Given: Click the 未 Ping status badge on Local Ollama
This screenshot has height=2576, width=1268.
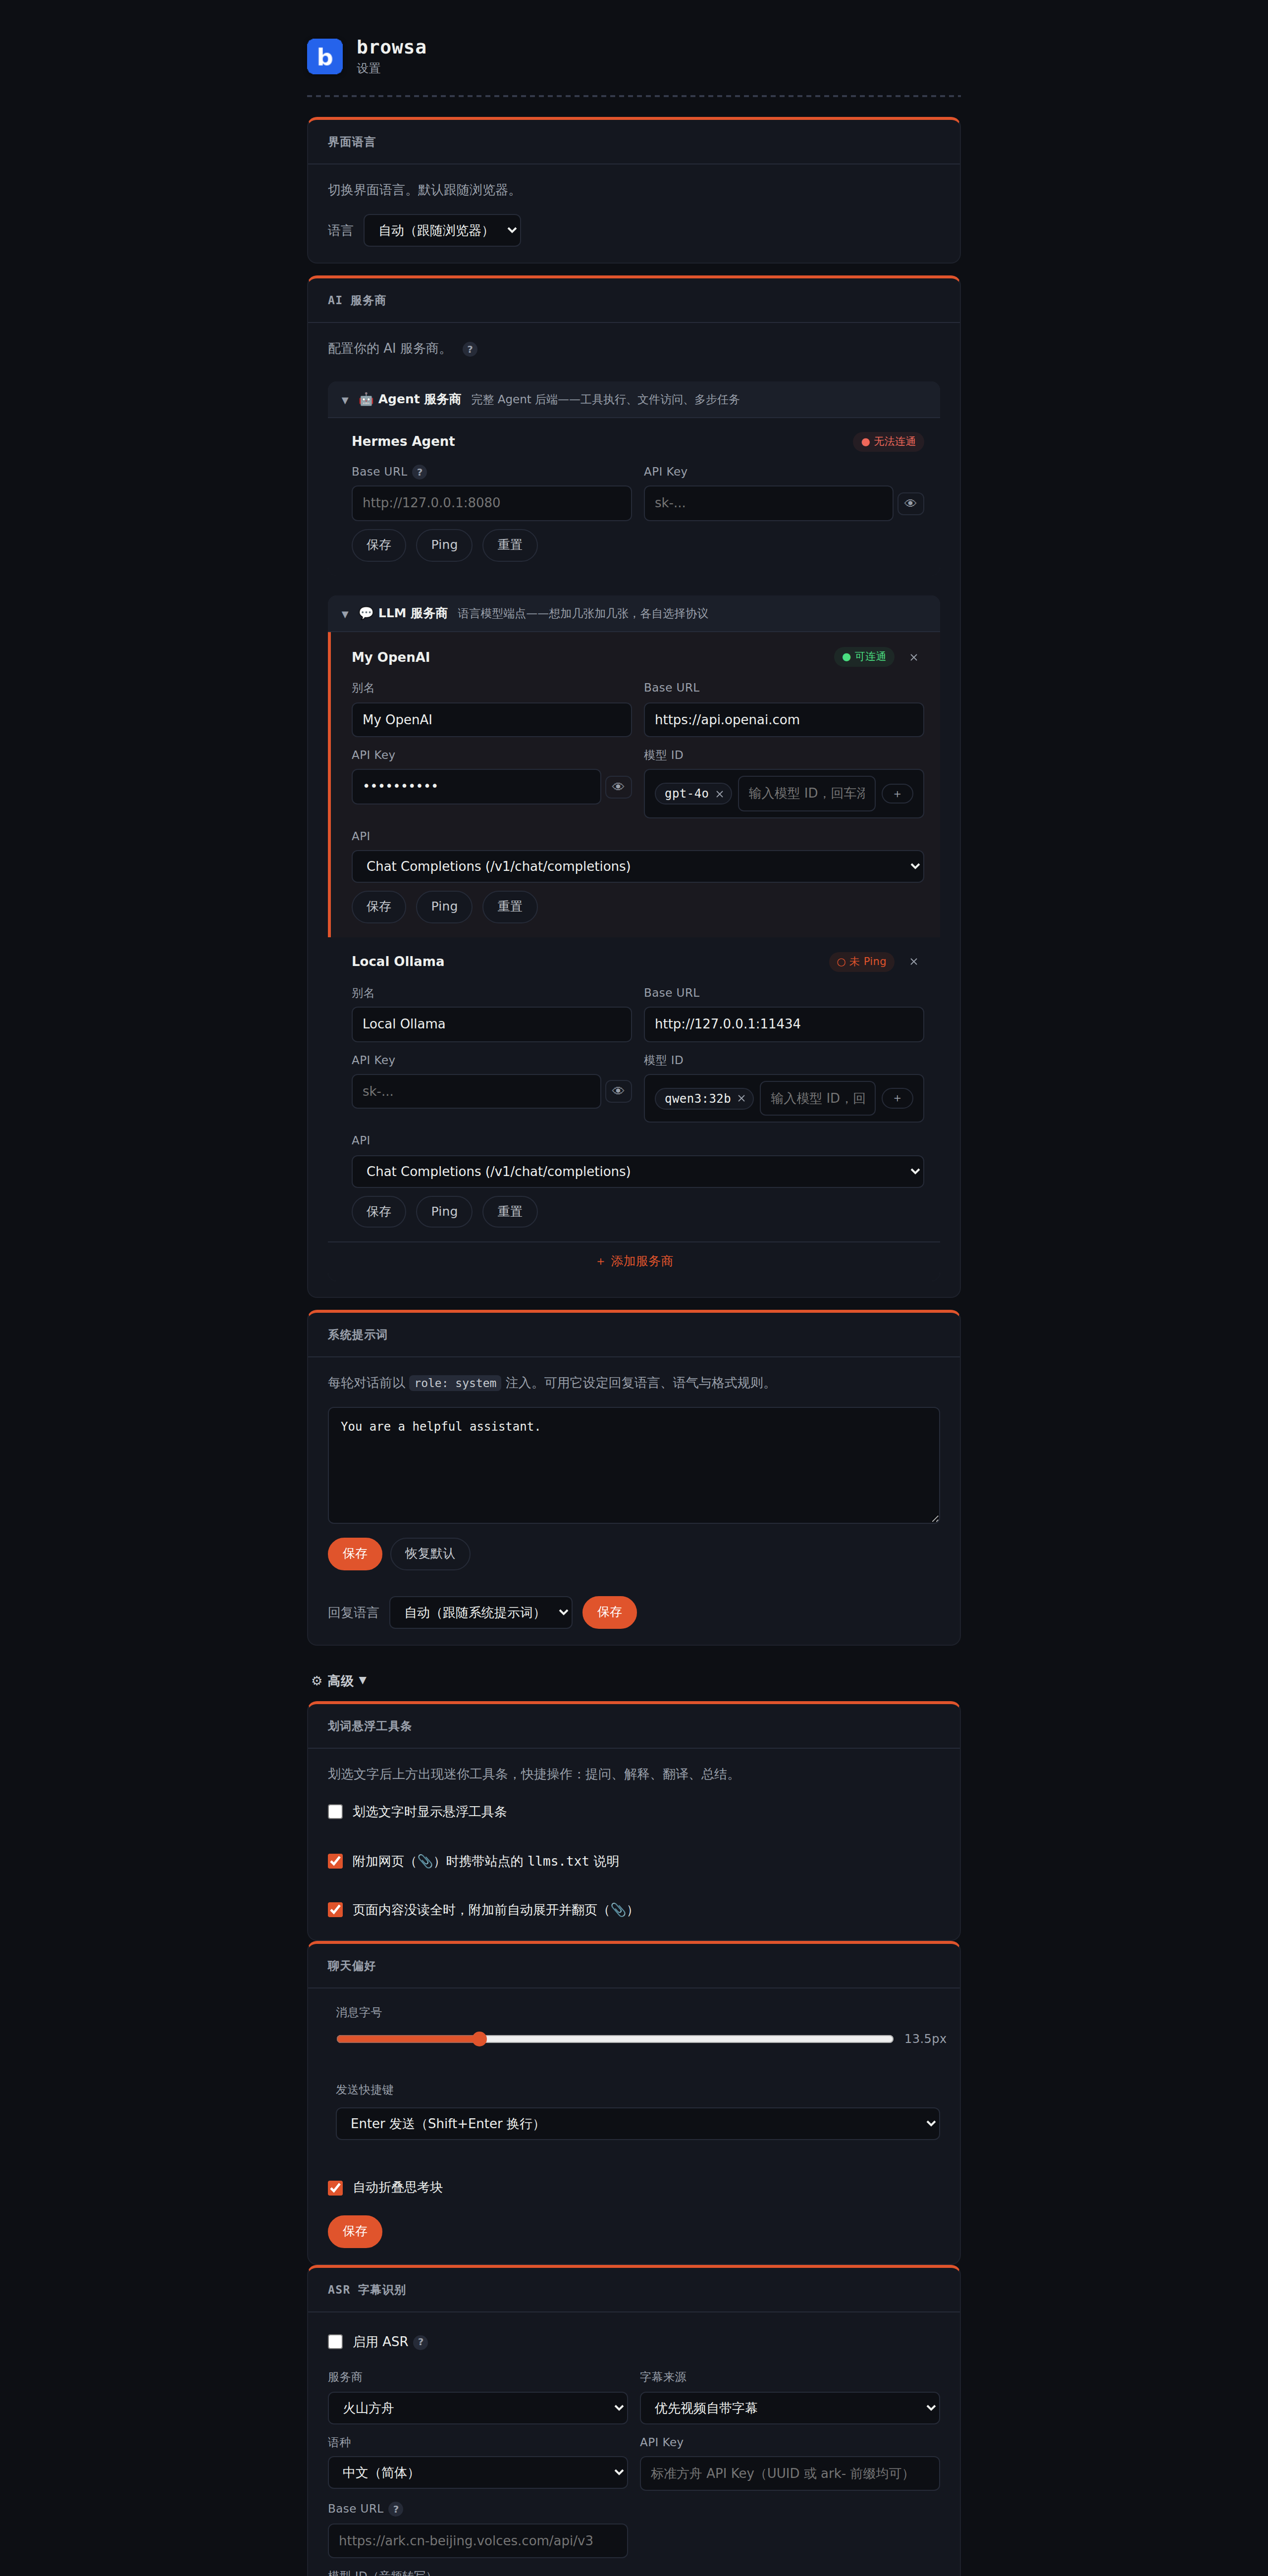Looking at the screenshot, I should point(861,962).
